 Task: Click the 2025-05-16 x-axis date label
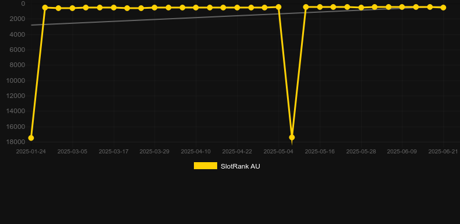pyautogui.click(x=320, y=152)
